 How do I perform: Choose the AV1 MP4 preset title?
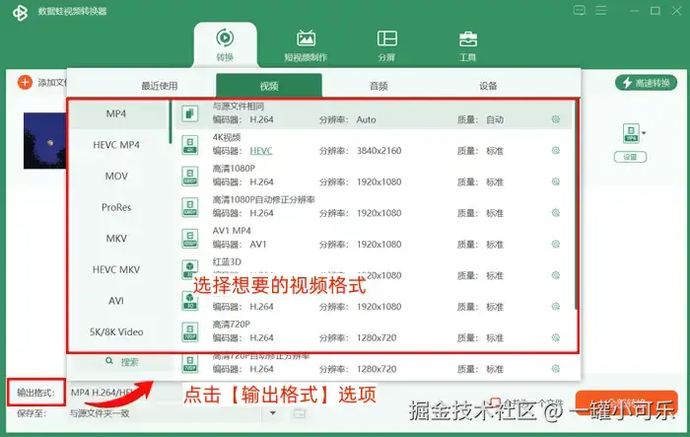tap(232, 231)
